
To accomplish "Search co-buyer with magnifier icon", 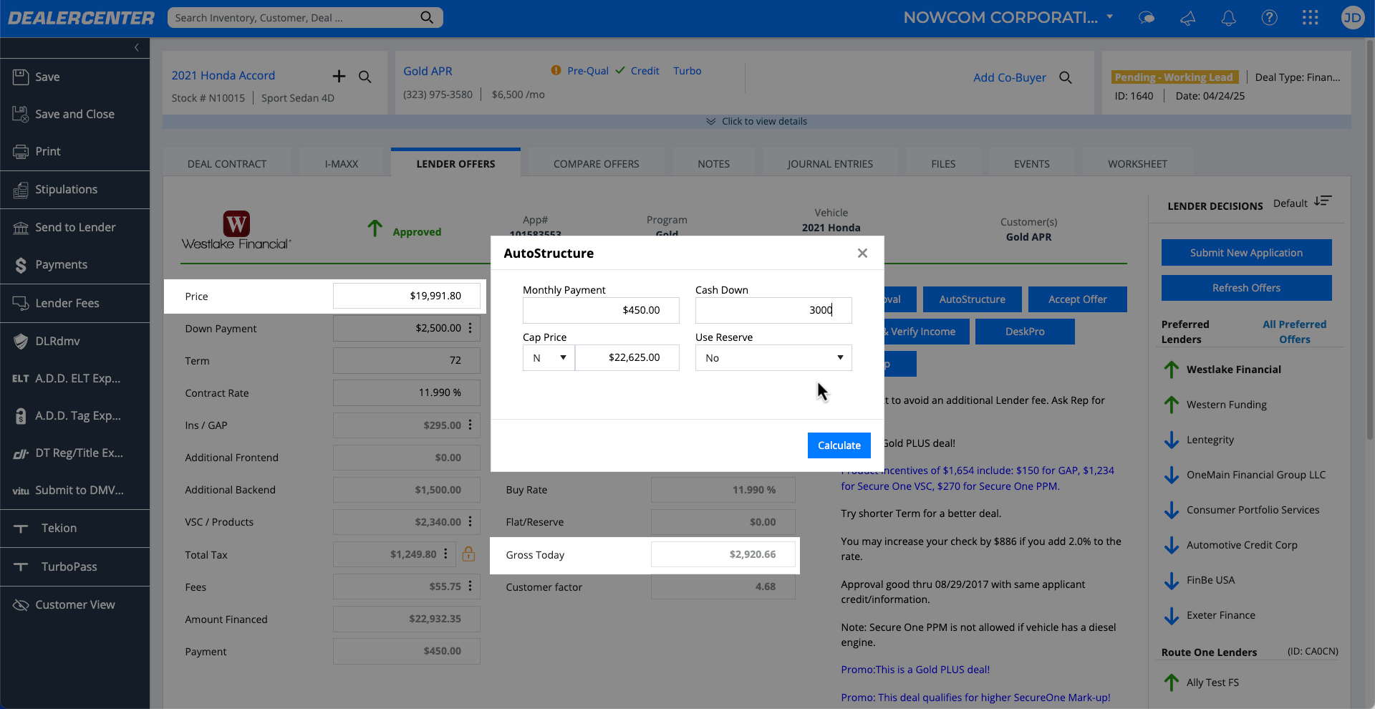I will (x=1066, y=77).
